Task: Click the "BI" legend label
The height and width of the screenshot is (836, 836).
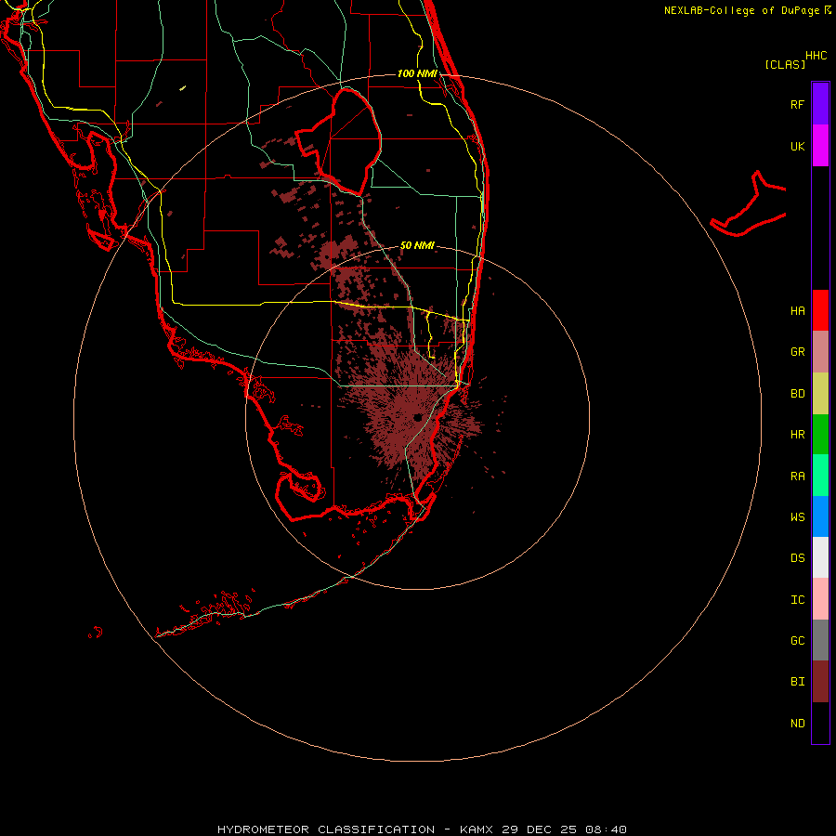Action: click(x=797, y=682)
